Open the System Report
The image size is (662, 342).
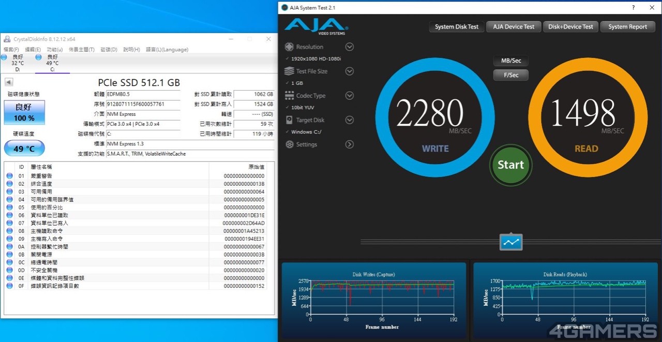[x=627, y=27]
